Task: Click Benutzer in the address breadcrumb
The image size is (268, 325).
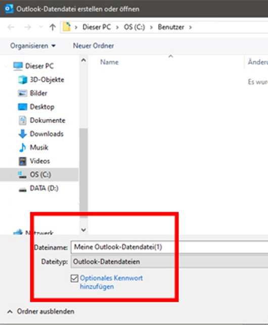Action: coord(171,27)
